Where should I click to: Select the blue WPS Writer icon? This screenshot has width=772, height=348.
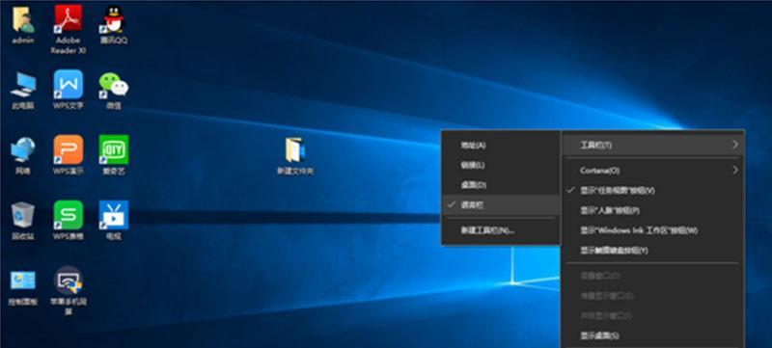click(x=68, y=85)
